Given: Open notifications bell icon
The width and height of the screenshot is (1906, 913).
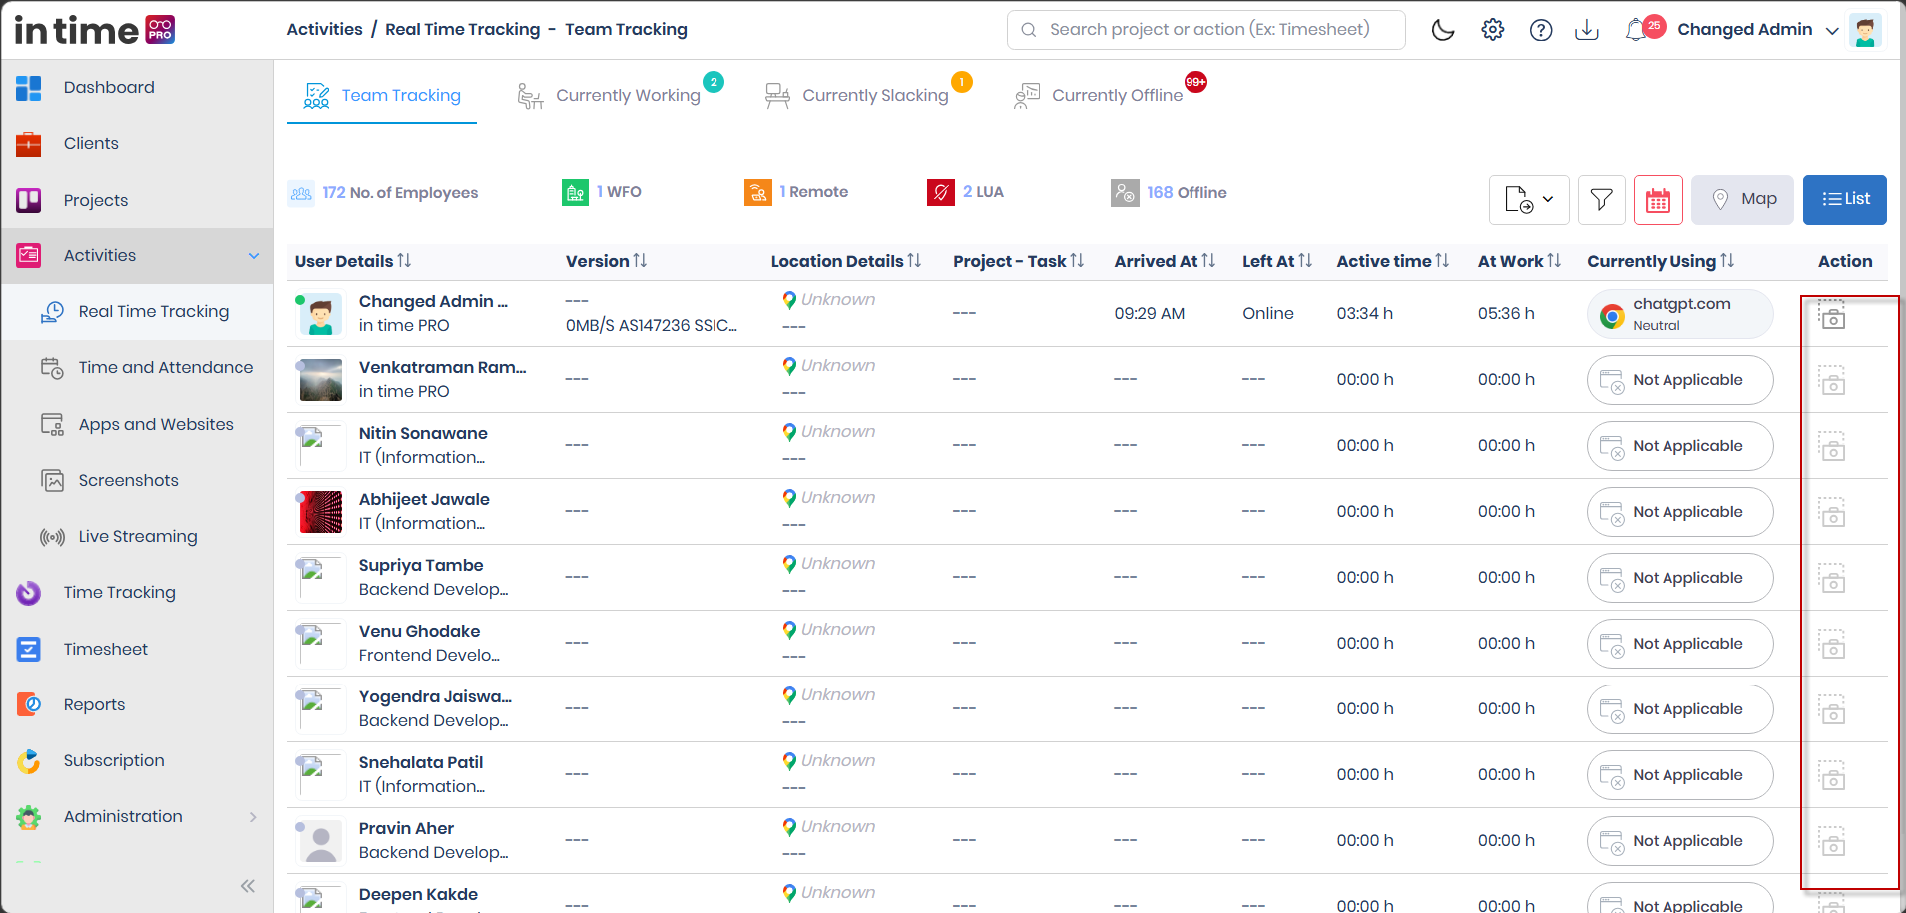Looking at the screenshot, I should [1636, 30].
